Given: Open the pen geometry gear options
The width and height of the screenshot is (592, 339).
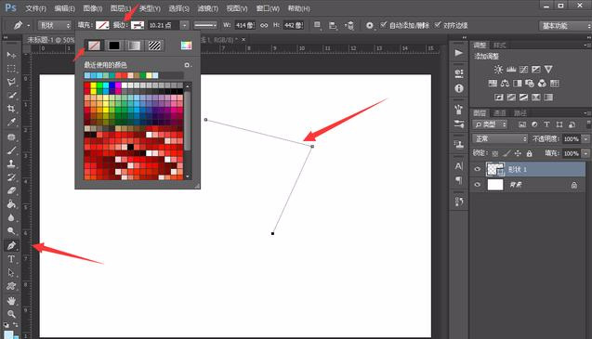Looking at the screenshot, I should click(370, 25).
